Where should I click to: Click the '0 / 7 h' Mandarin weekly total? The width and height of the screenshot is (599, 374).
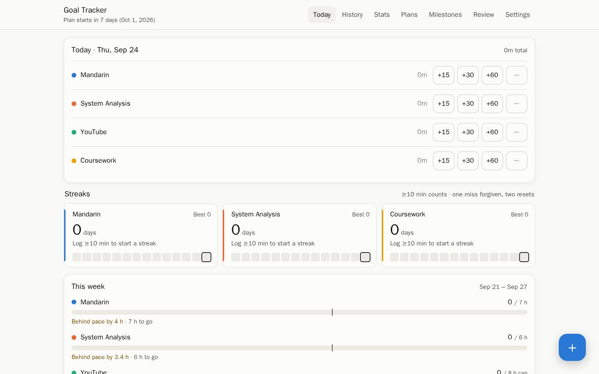coord(518,302)
